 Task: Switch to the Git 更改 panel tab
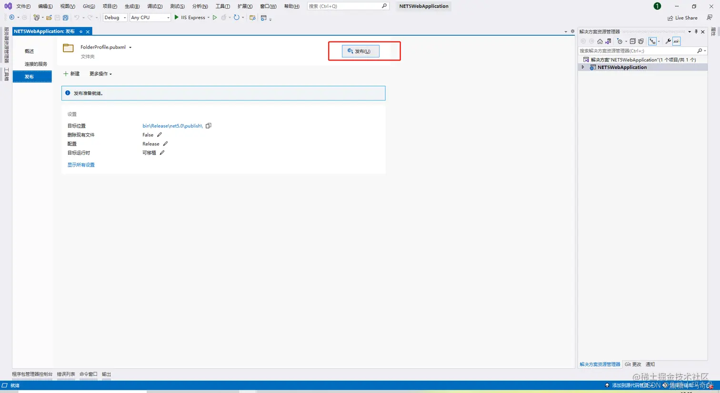(633, 364)
